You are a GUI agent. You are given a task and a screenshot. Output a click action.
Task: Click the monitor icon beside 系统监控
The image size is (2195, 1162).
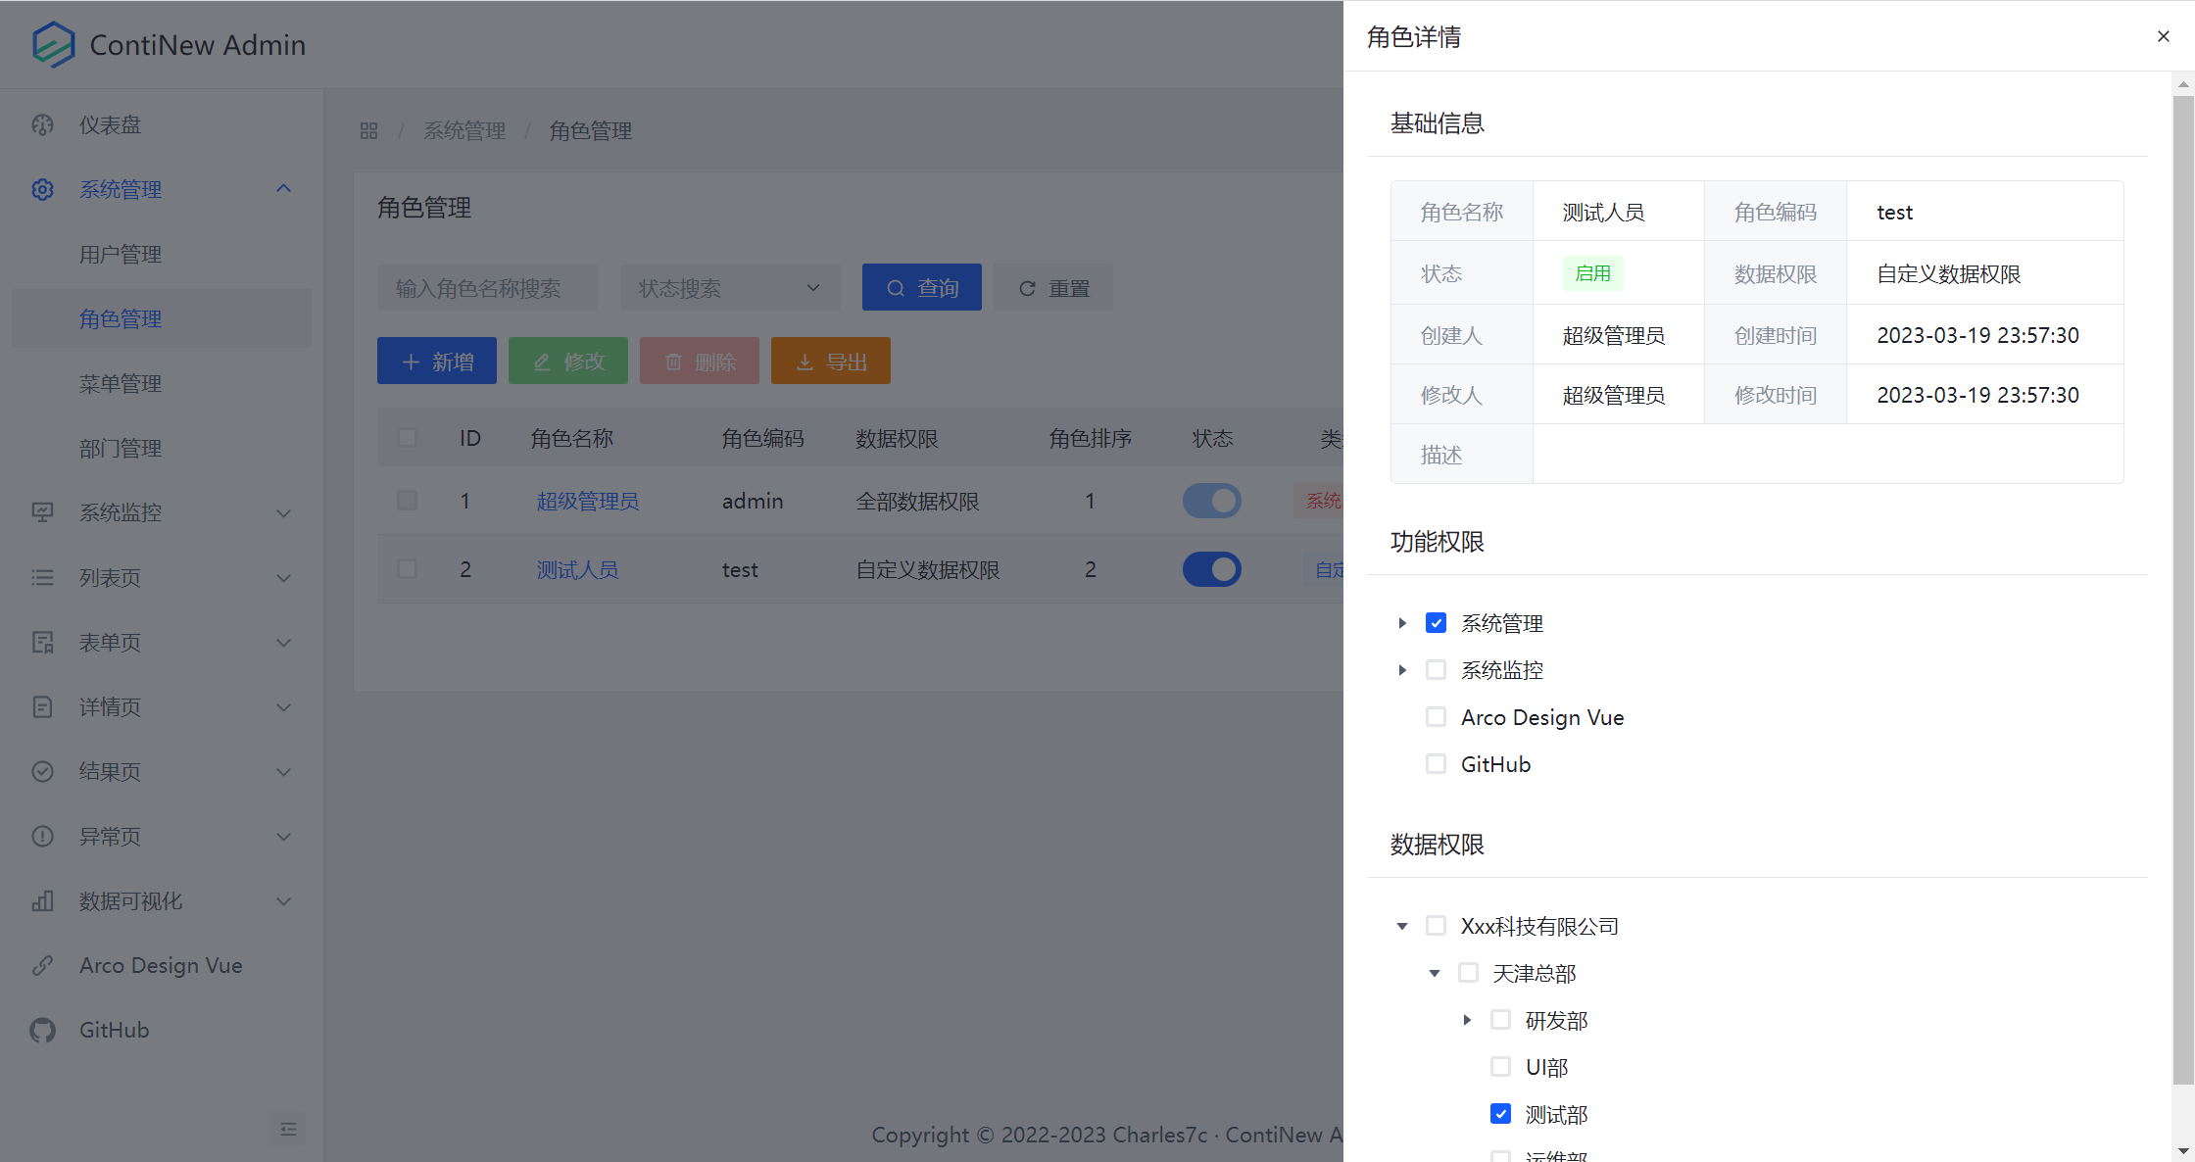(42, 512)
